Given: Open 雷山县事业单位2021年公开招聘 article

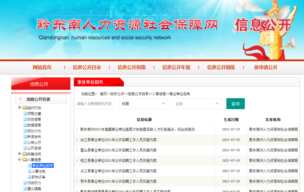Looking at the screenshot, I should (x=119, y=150).
